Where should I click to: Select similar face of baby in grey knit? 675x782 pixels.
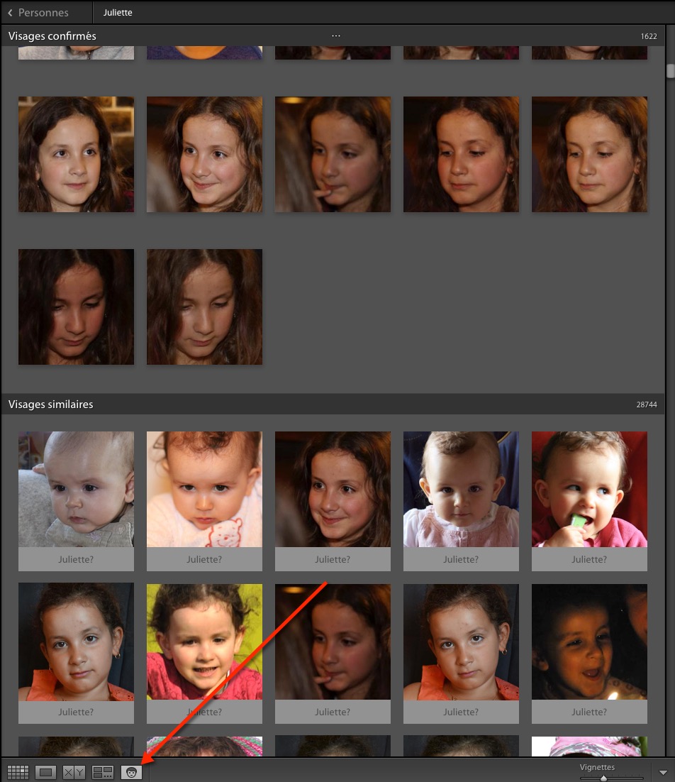tap(76, 489)
